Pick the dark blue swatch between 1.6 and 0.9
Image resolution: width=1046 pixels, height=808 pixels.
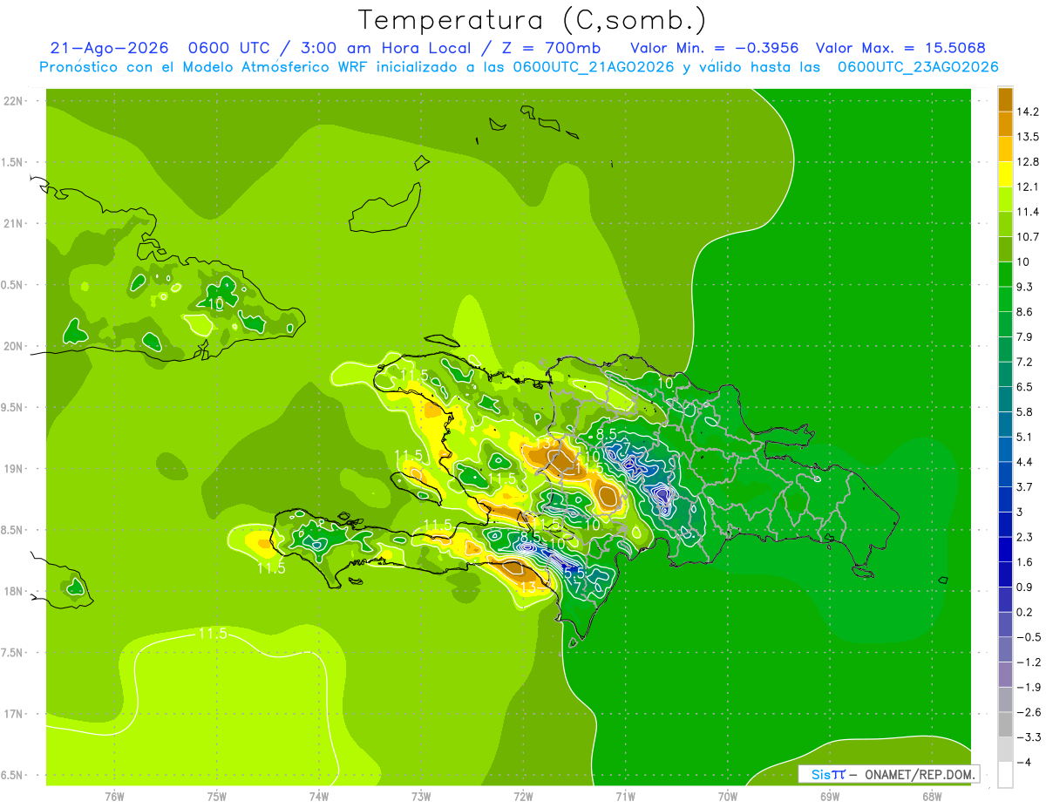(x=1005, y=574)
